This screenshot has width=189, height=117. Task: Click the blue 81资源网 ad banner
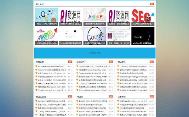(x=95, y=53)
